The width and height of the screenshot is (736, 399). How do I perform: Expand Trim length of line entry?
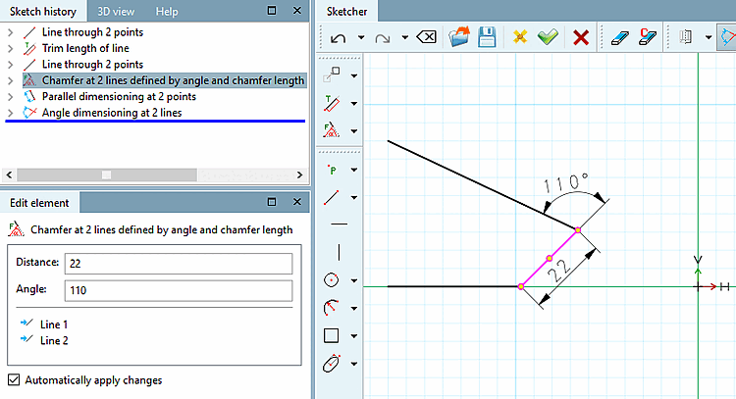tap(11, 48)
